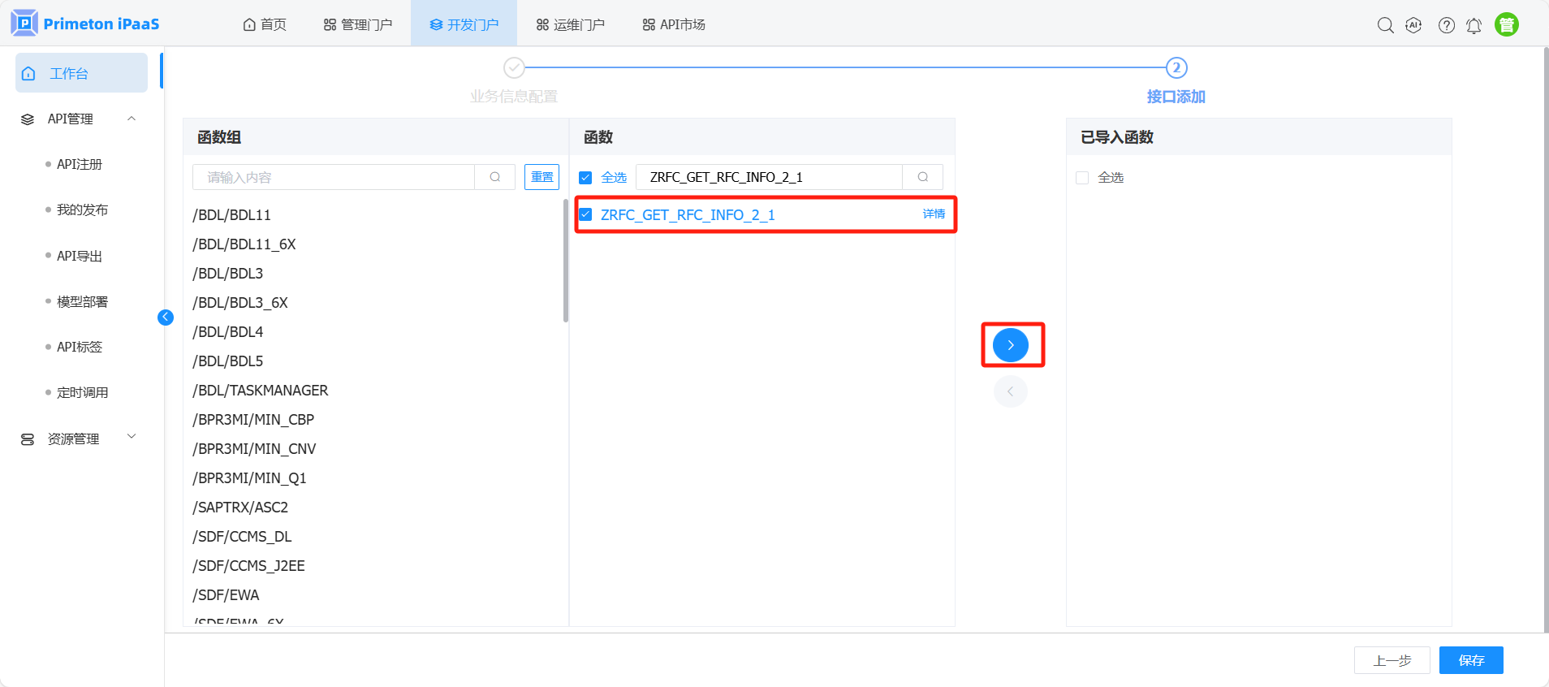Click the function group list scrollbar
This screenshot has width=1549, height=687.
[x=565, y=260]
